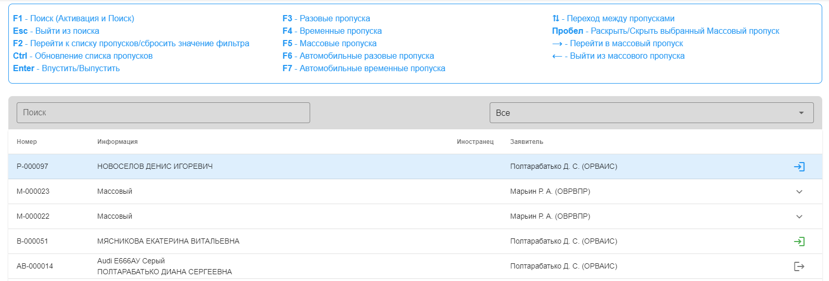
Task: Click the F7 Автомобильные временные пропуска hint
Action: tap(364, 69)
